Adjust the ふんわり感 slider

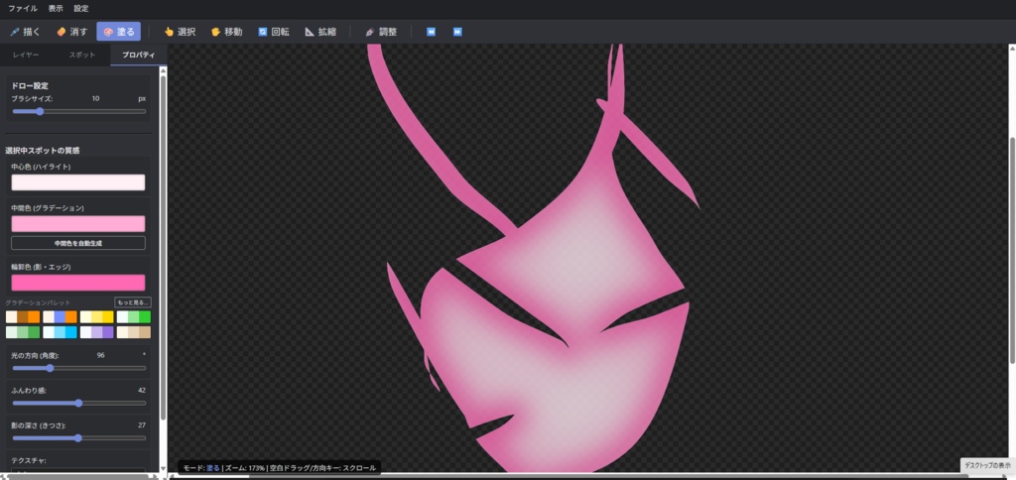tap(79, 403)
